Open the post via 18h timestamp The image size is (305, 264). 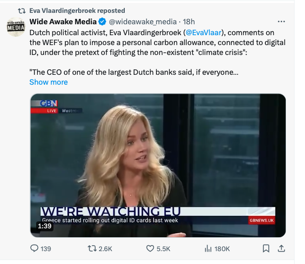189,22
